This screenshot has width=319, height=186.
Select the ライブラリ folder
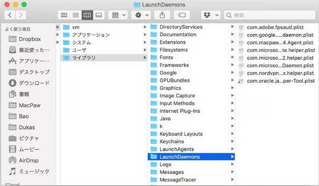coord(104,58)
